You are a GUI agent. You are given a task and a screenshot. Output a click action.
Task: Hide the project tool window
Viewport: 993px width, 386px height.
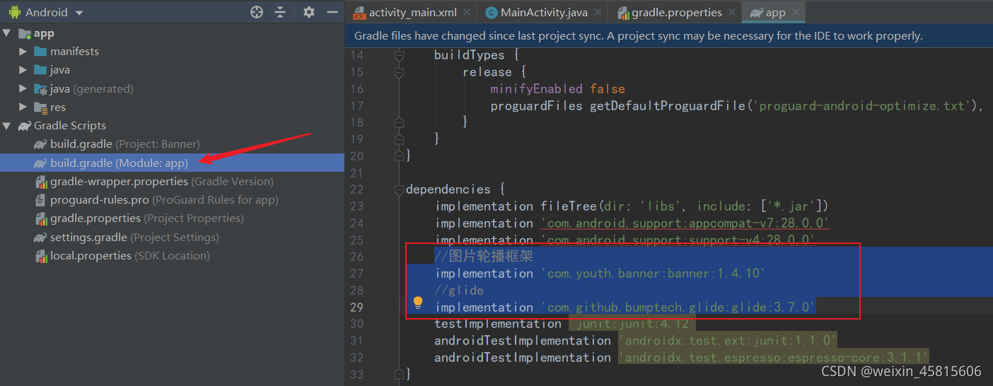pyautogui.click(x=332, y=12)
